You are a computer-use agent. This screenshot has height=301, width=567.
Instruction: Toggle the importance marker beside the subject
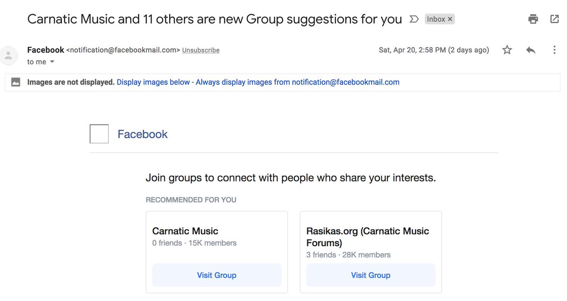414,19
